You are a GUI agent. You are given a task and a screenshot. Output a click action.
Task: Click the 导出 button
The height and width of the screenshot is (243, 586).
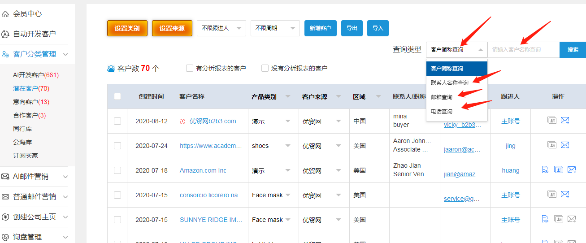352,28
